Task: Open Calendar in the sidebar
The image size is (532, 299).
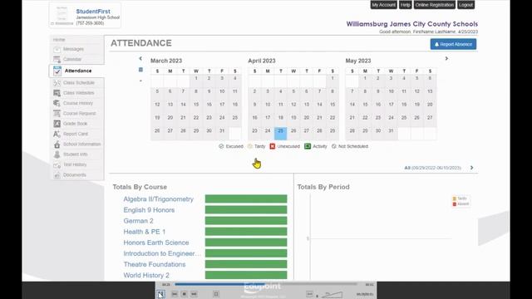Action: pos(72,59)
